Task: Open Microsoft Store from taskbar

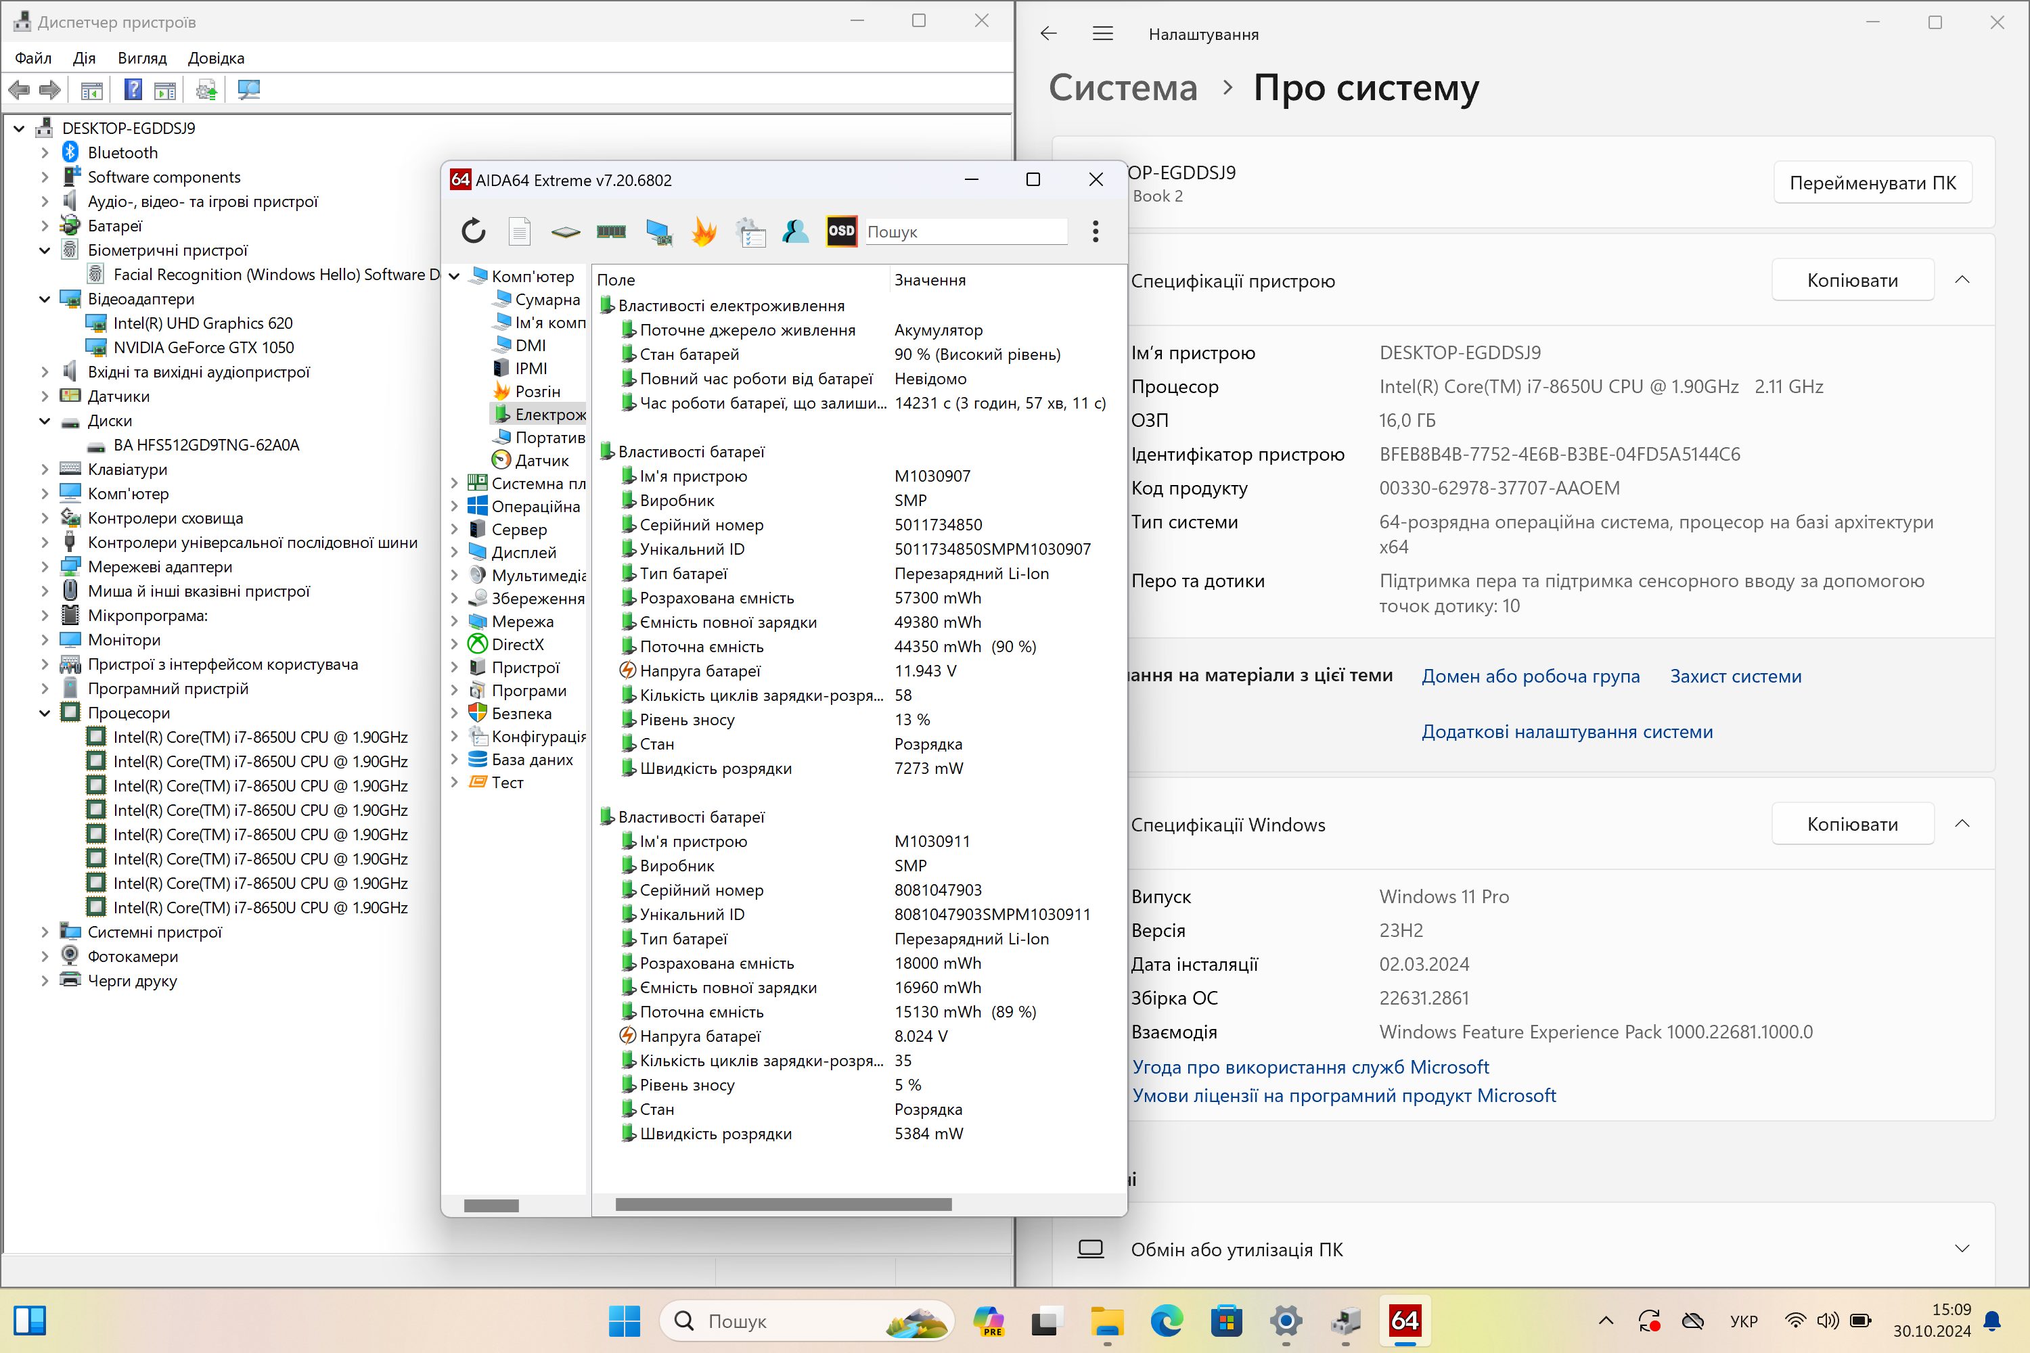Action: tap(1225, 1321)
